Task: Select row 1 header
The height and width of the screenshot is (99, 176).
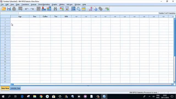Action: [x=5, y=19]
